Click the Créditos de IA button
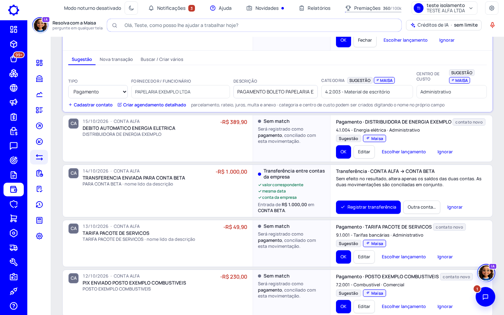The image size is (504, 315). pyautogui.click(x=444, y=25)
